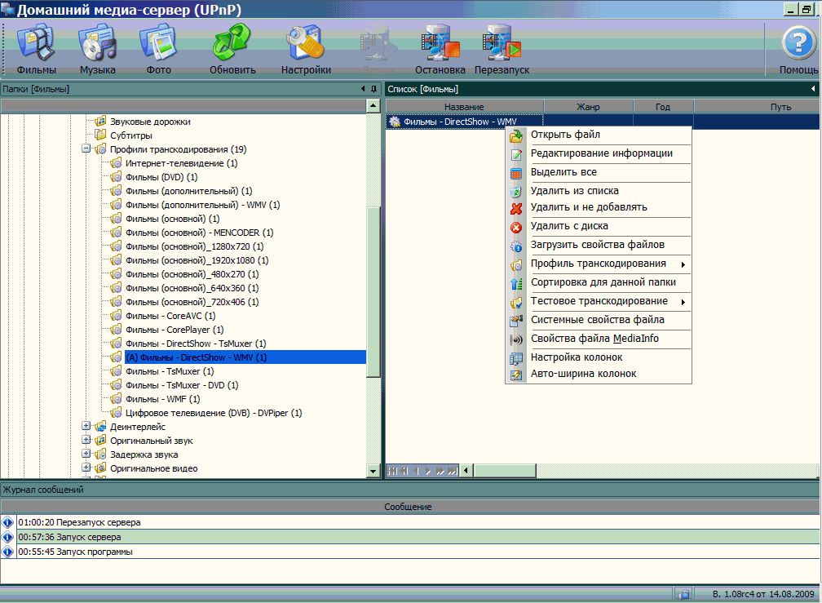Collapse Папки panel with the left arrow

click(x=363, y=89)
